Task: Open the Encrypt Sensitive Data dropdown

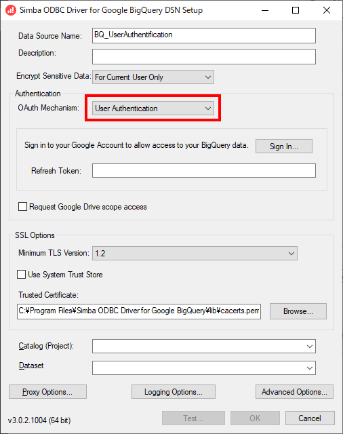Action: (x=153, y=77)
